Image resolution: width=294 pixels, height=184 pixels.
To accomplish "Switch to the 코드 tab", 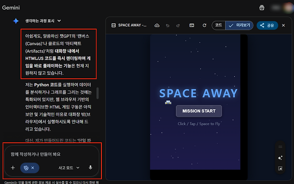I will click(218, 25).
